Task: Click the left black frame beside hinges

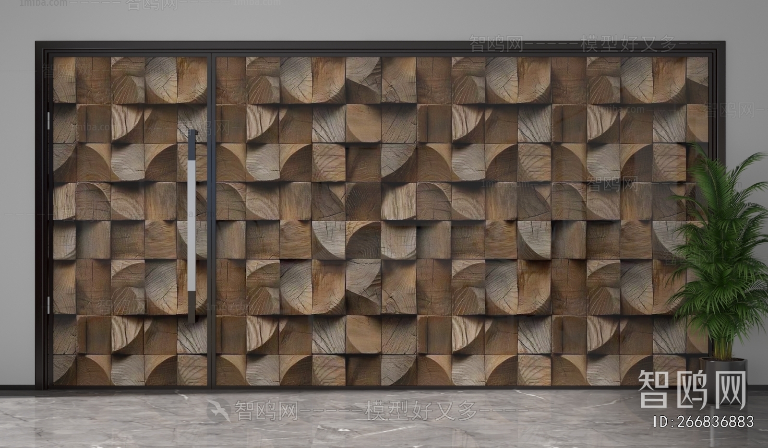Action: point(42,216)
